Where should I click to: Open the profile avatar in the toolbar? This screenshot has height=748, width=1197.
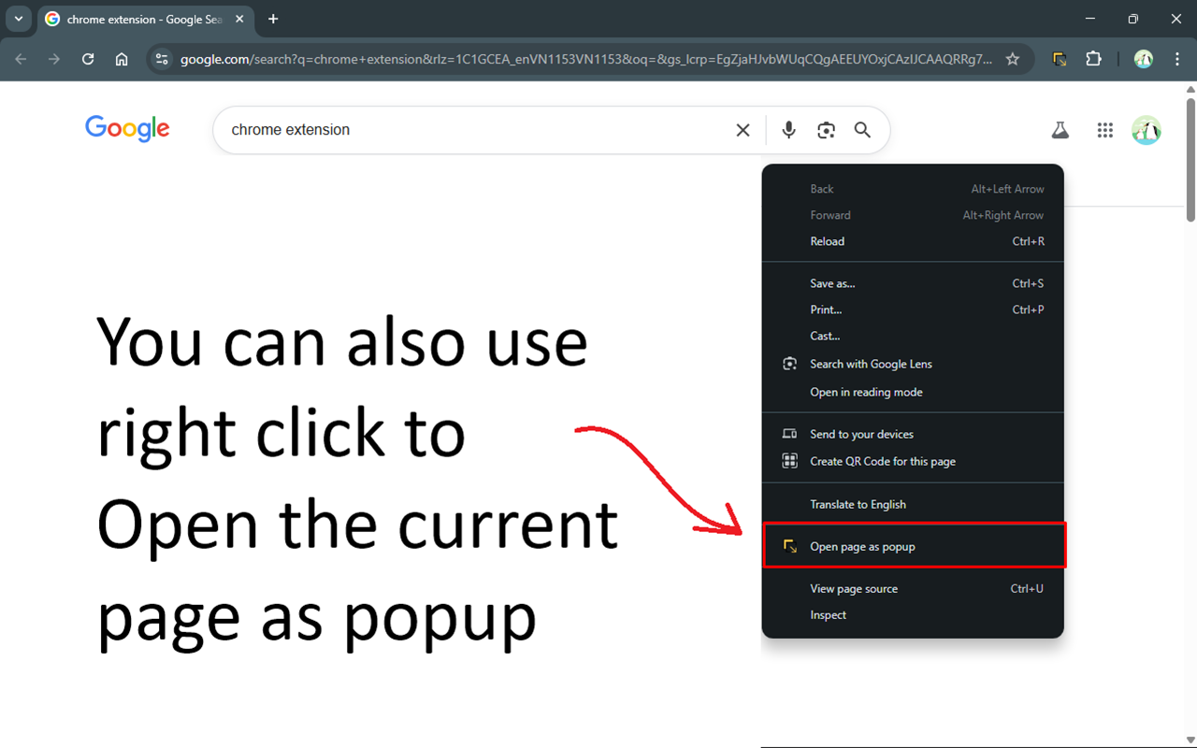tap(1143, 59)
